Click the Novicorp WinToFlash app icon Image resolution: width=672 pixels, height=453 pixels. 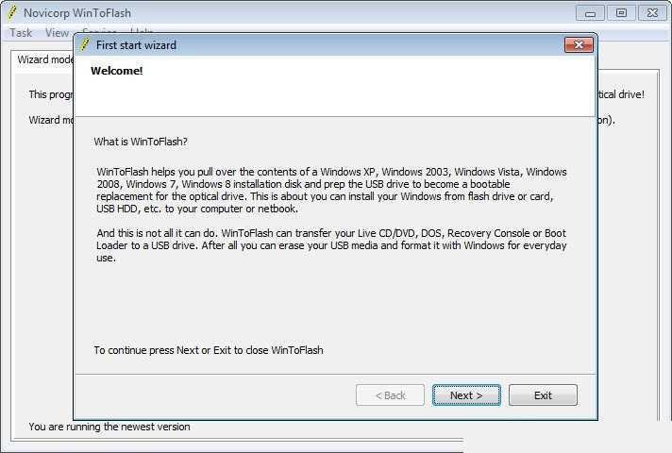[11, 13]
